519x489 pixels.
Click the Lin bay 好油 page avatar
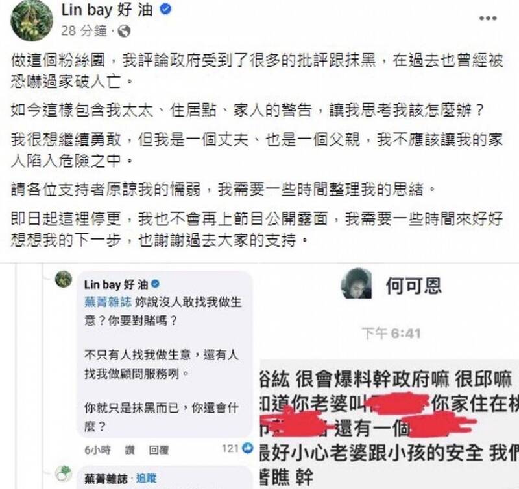pos(32,21)
